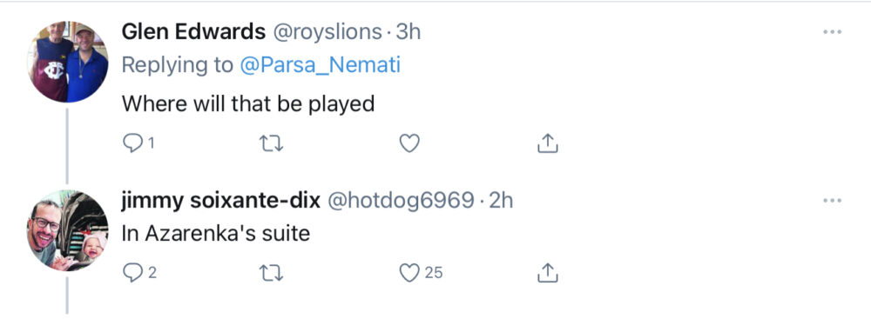View Glen Edwards' profile picture
The image size is (871, 319).
pos(67,62)
